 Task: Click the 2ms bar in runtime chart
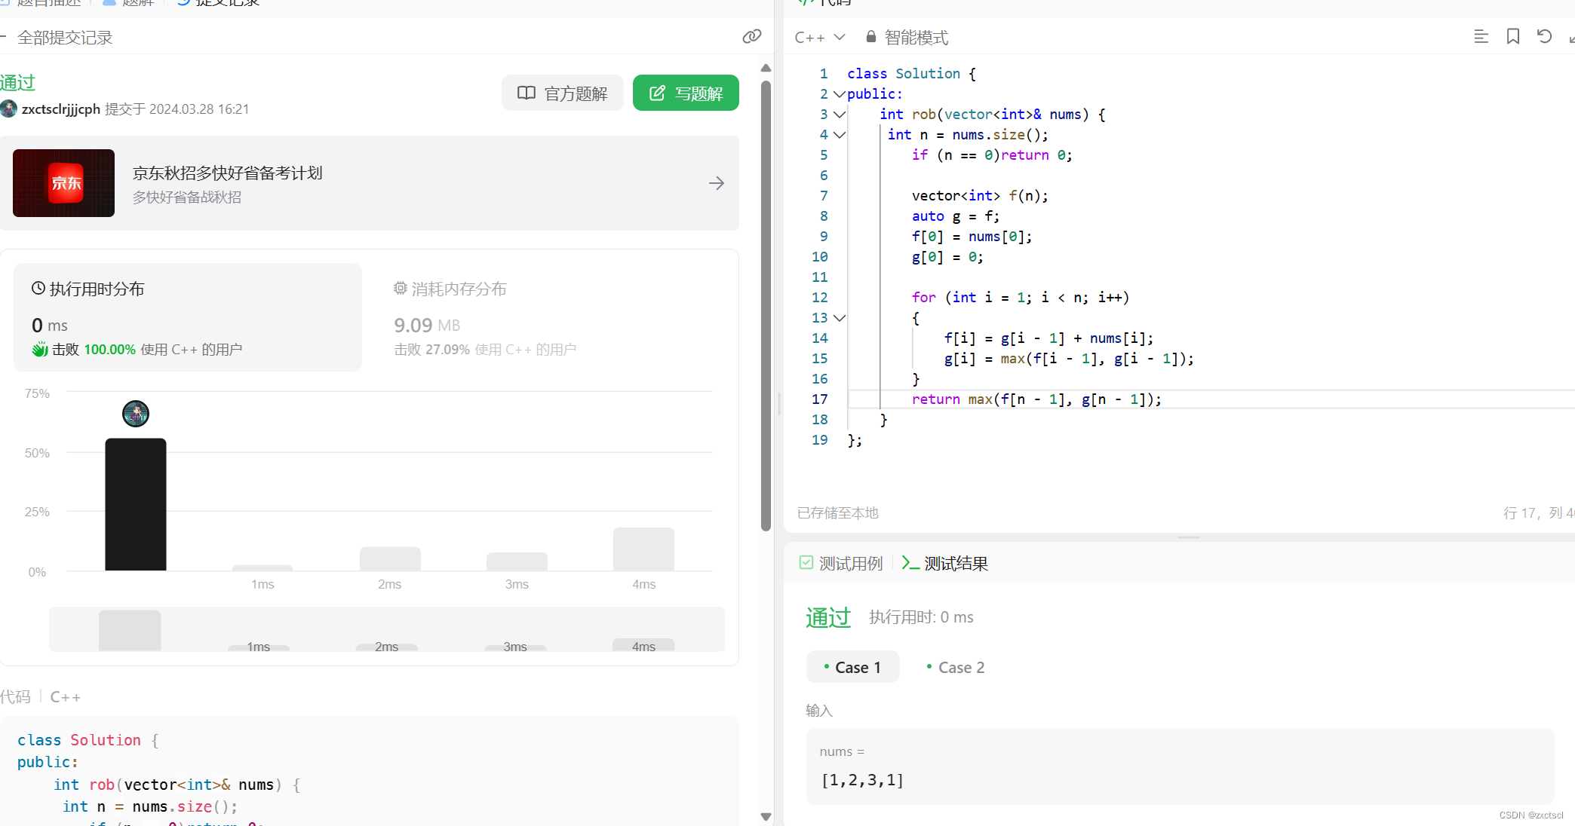(x=390, y=558)
